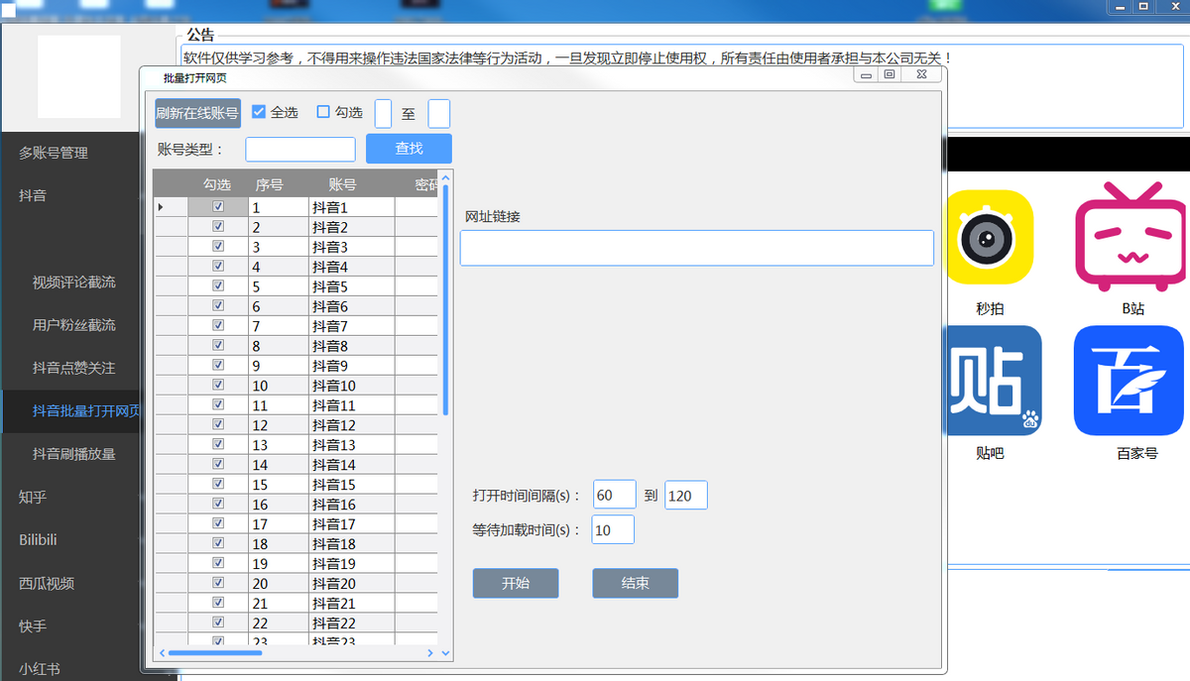Click the maximum interval field showing 120
Image resolution: width=1190 pixels, height=681 pixels.
pos(685,496)
